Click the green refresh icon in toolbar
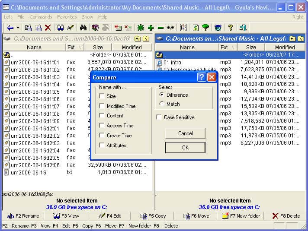The width and height of the screenshot is (308, 231). pyautogui.click(x=196, y=28)
